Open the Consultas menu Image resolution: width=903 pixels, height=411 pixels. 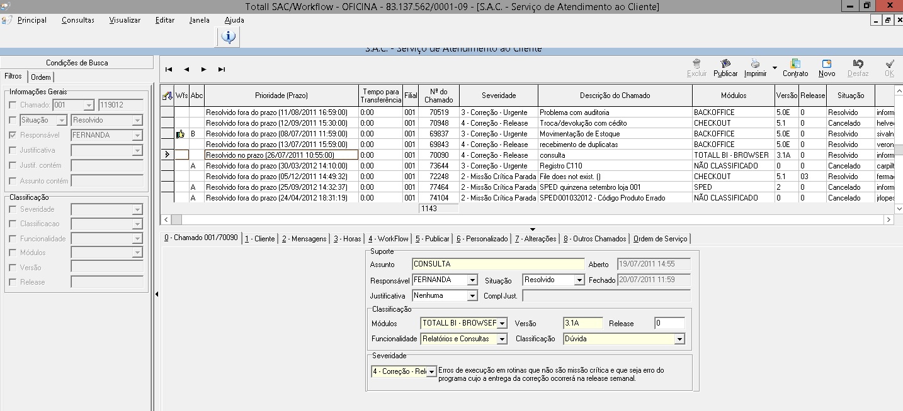coord(78,20)
